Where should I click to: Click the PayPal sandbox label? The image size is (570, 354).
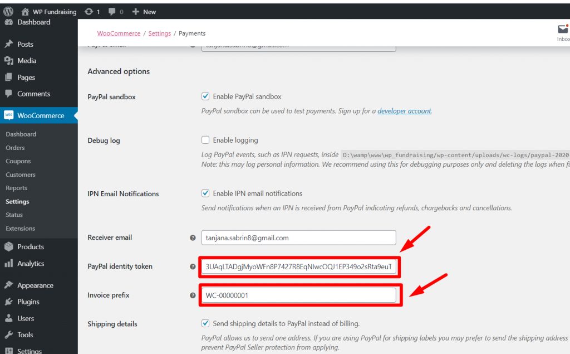pyautogui.click(x=111, y=97)
